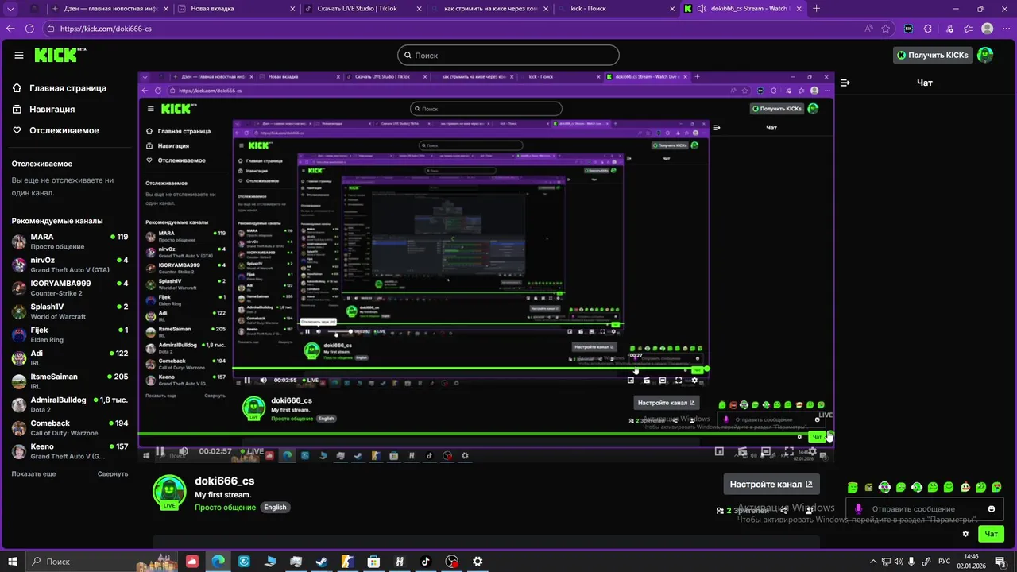Open the Просто общение category link

point(225,507)
